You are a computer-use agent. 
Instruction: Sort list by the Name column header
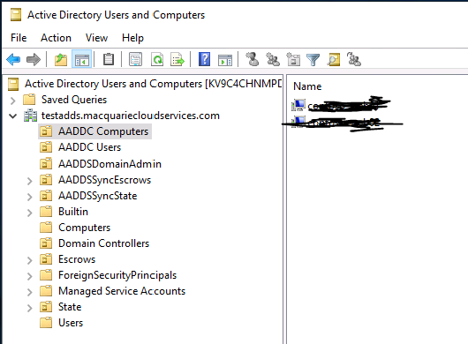[x=307, y=86]
